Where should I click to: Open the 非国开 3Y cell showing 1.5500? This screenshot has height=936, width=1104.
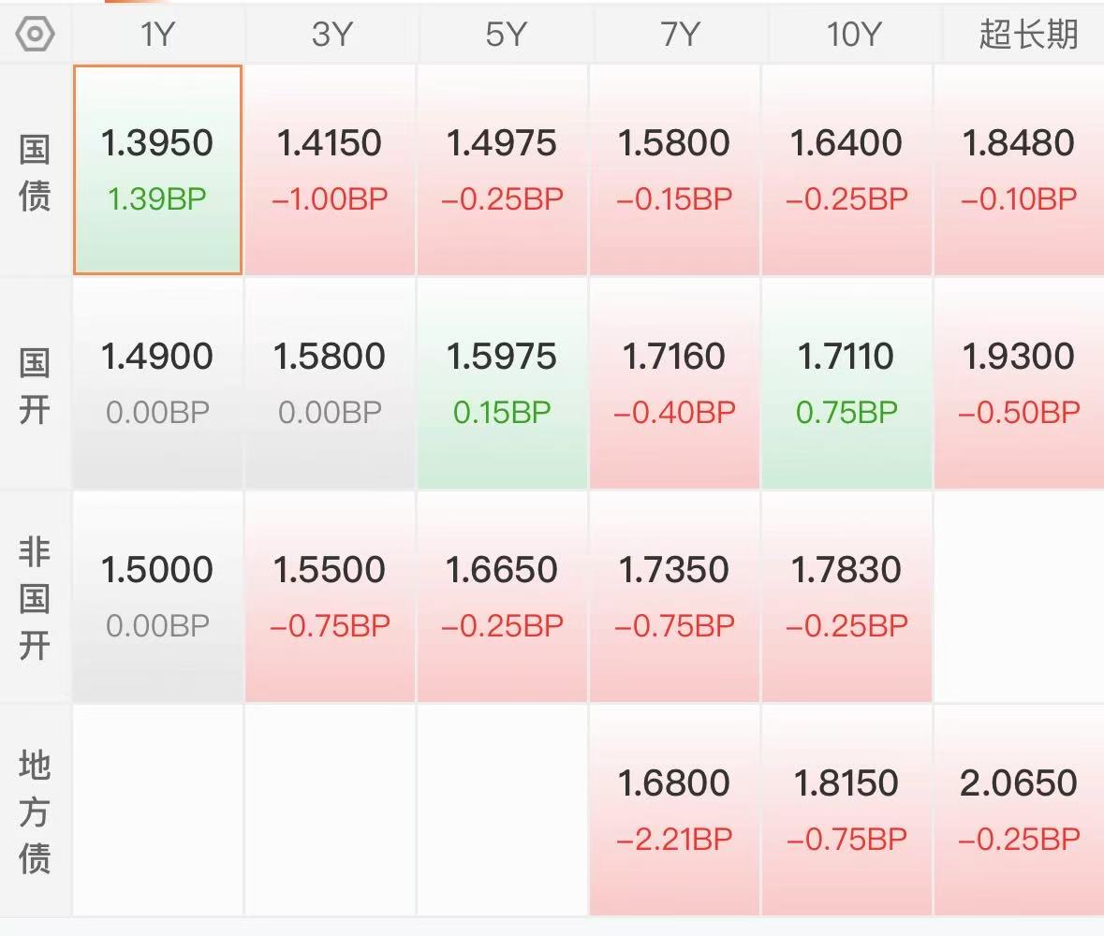330,597
